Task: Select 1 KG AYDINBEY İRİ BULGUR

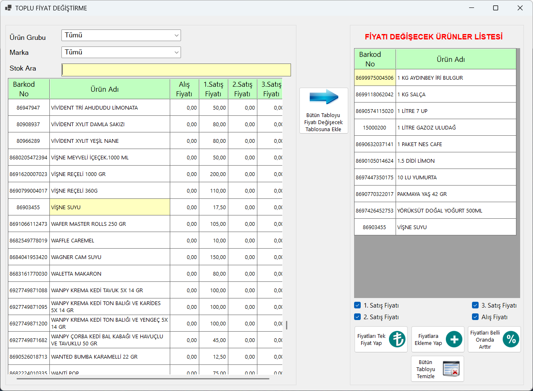Action: coord(456,78)
